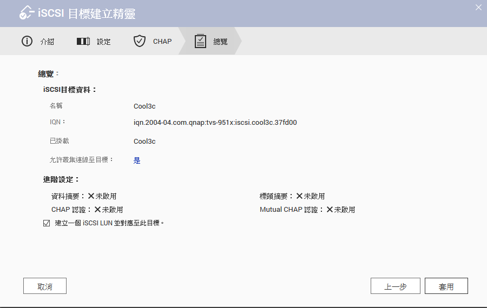
Task: Apply settings with the 套用 button
Action: 446,286
